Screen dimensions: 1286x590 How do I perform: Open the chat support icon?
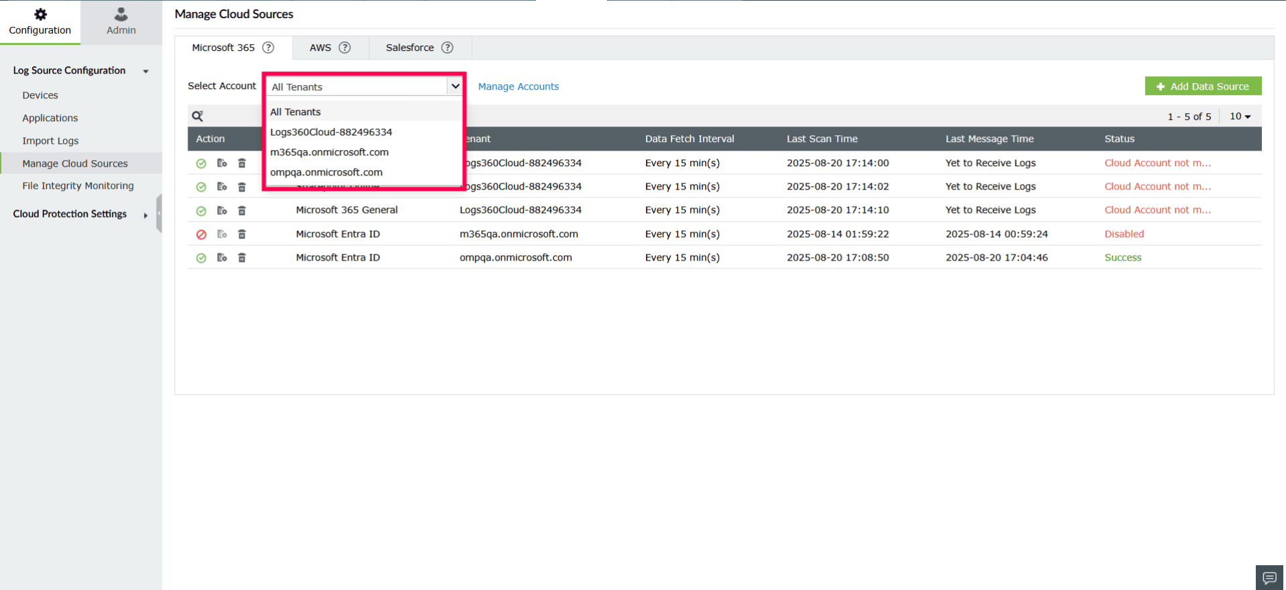[1269, 577]
